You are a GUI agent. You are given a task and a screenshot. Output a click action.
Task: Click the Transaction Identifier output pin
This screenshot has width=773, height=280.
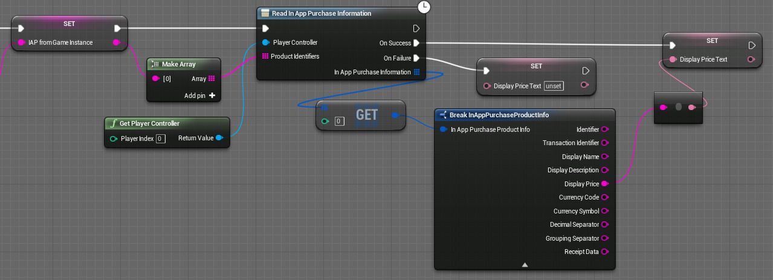point(605,143)
